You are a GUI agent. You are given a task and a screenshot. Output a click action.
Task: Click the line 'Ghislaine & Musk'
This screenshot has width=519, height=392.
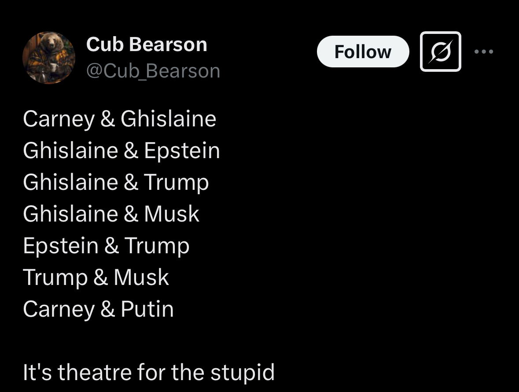(x=111, y=214)
